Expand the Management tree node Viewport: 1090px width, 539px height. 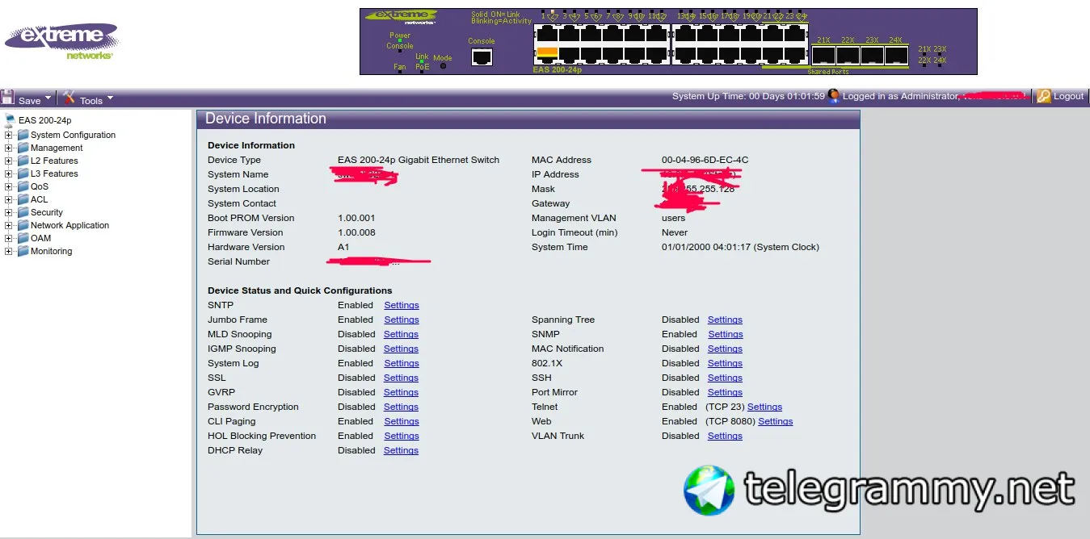(9, 148)
